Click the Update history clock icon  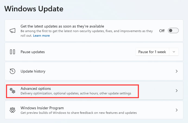pyautogui.click(x=12, y=71)
